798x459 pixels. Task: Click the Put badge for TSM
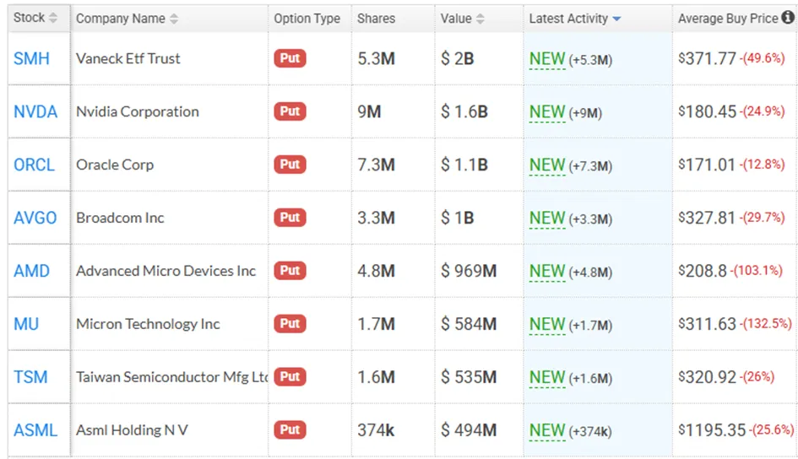[x=290, y=377]
